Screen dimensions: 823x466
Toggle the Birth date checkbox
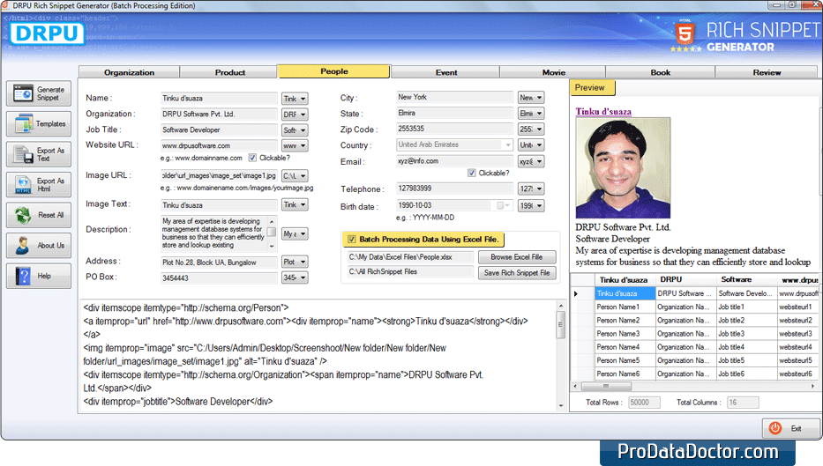point(499,205)
